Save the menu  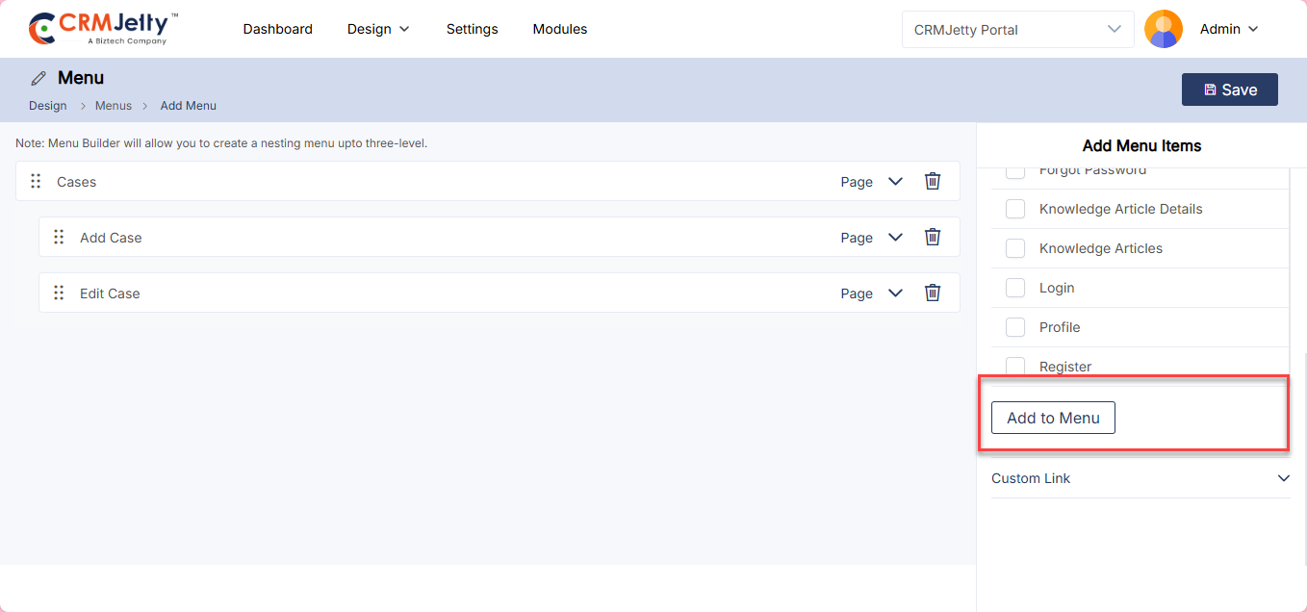(x=1229, y=89)
